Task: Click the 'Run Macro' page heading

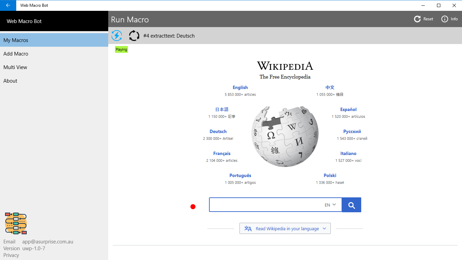Action: (130, 20)
